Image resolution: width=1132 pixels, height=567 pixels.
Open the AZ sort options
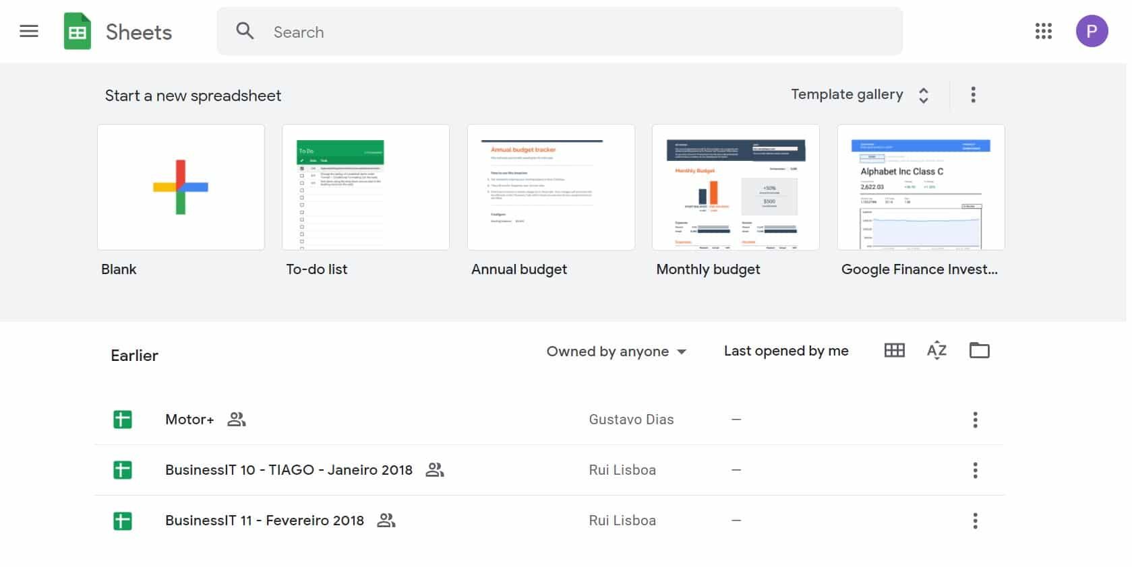pyautogui.click(x=936, y=350)
